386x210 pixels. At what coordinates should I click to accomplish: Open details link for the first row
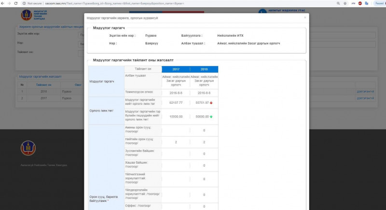(x=365, y=91)
